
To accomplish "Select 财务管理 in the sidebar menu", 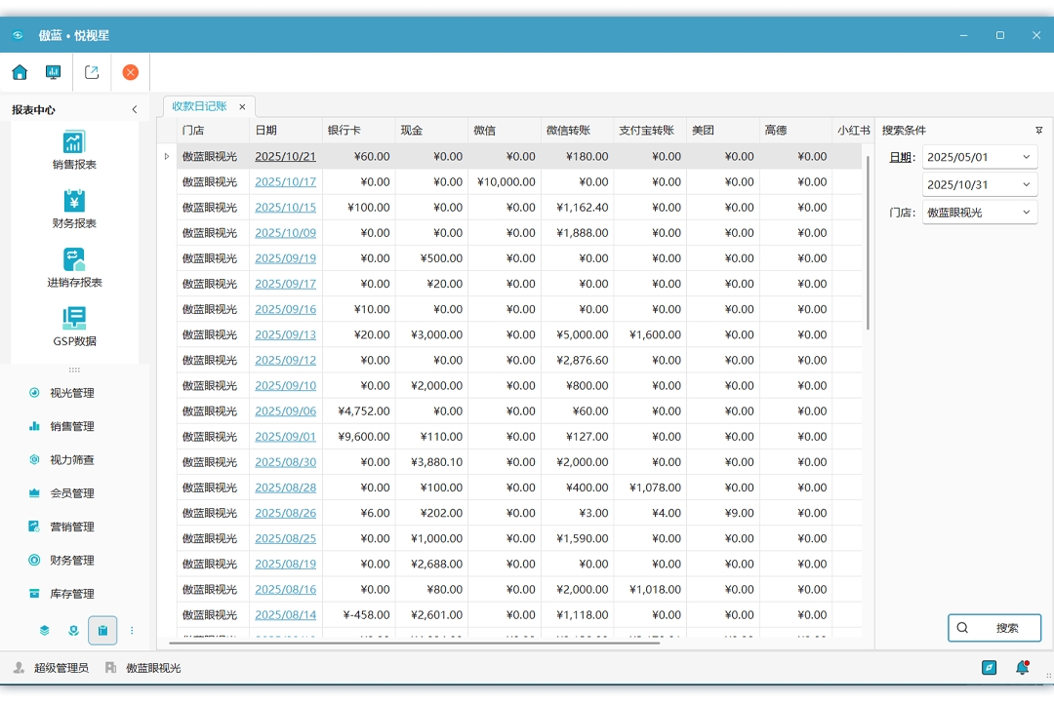I will click(71, 561).
